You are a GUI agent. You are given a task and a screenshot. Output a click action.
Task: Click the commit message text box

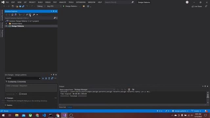(x=31, y=88)
